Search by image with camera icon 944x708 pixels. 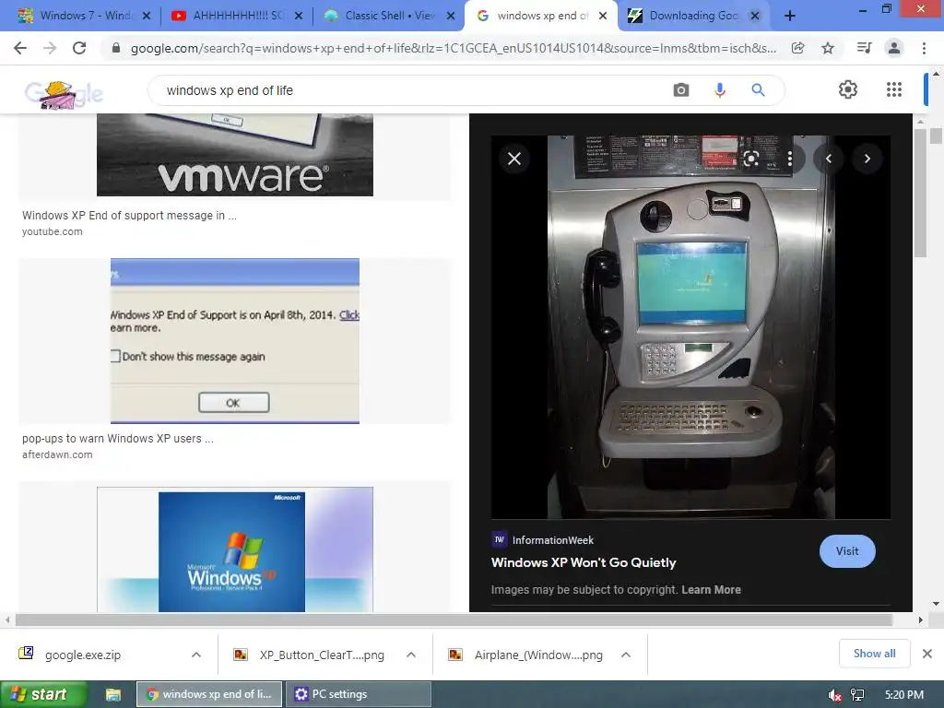pyautogui.click(x=681, y=90)
